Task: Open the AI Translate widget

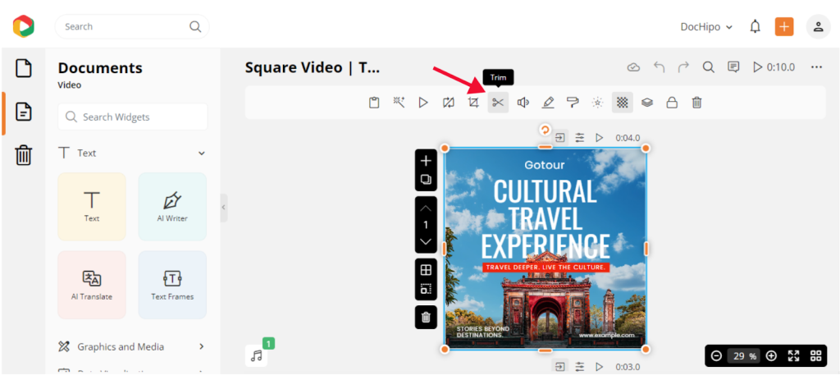Action: (92, 285)
